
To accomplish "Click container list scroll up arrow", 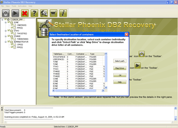I will (106, 54).
